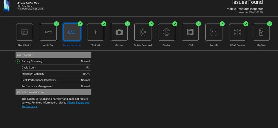Click the Display label text
Viewport: 278px width, 128px height.
click(167, 45)
